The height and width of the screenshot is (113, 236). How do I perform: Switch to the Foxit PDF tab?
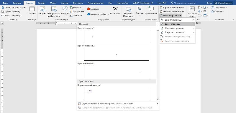click(x=162, y=3)
